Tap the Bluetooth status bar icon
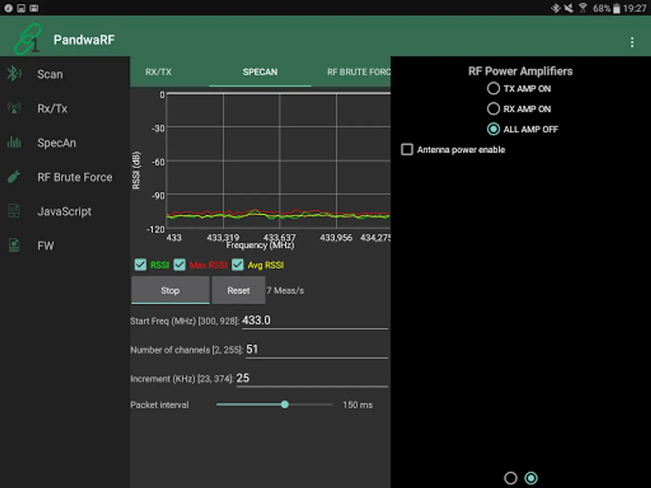The image size is (651, 488). point(556,8)
